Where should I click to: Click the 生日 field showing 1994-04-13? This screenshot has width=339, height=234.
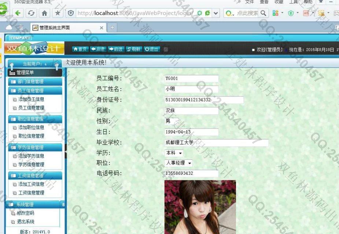(192, 132)
